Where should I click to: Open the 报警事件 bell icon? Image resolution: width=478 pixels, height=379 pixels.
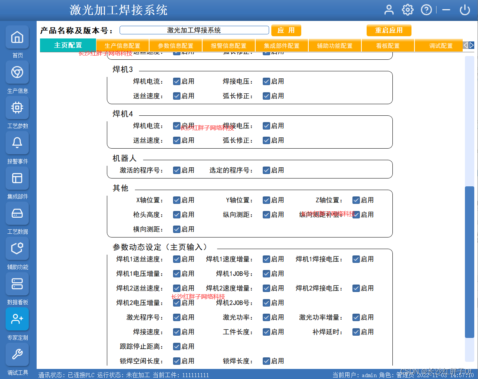[17, 143]
